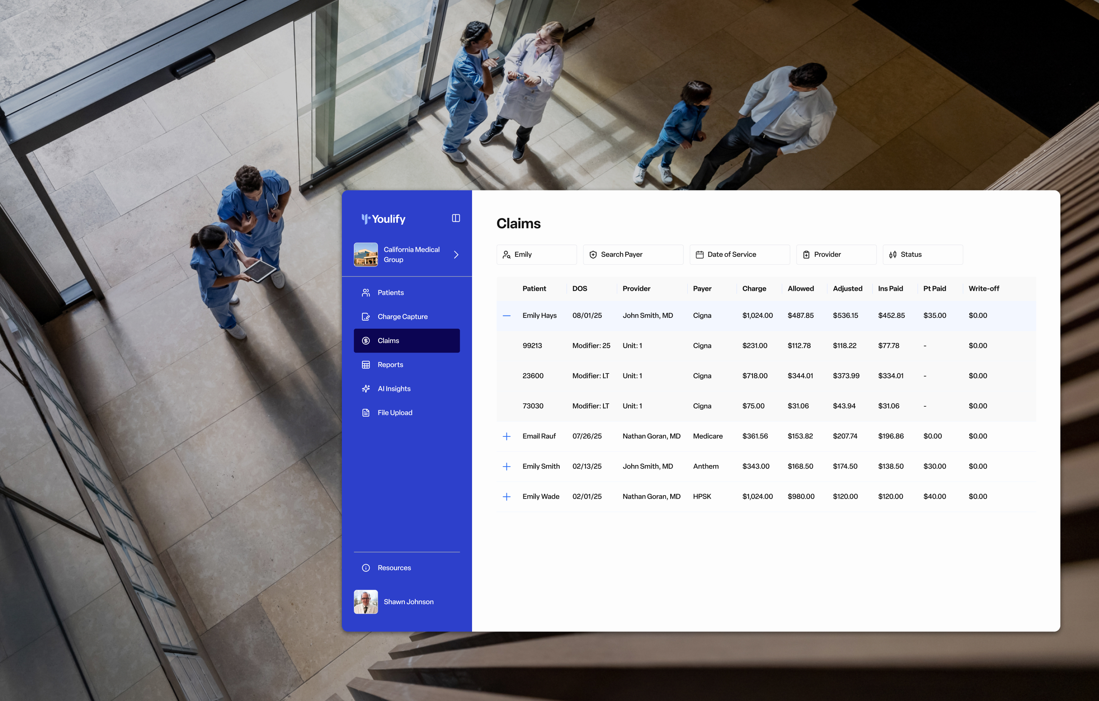Click the Ins Paid column header
The width and height of the screenshot is (1099, 701).
890,289
